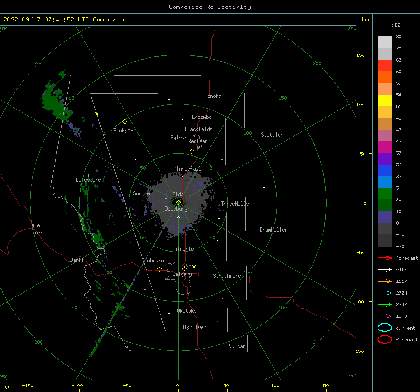Click the white 04DK arrow in legend

[x=385, y=270]
